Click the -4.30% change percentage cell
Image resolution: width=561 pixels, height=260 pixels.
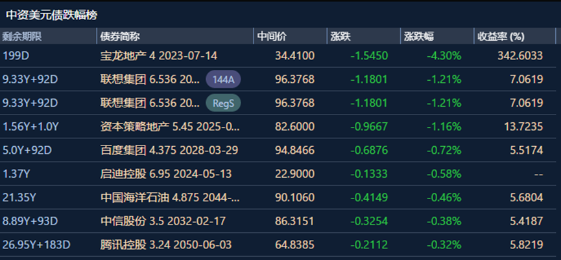coord(444,56)
